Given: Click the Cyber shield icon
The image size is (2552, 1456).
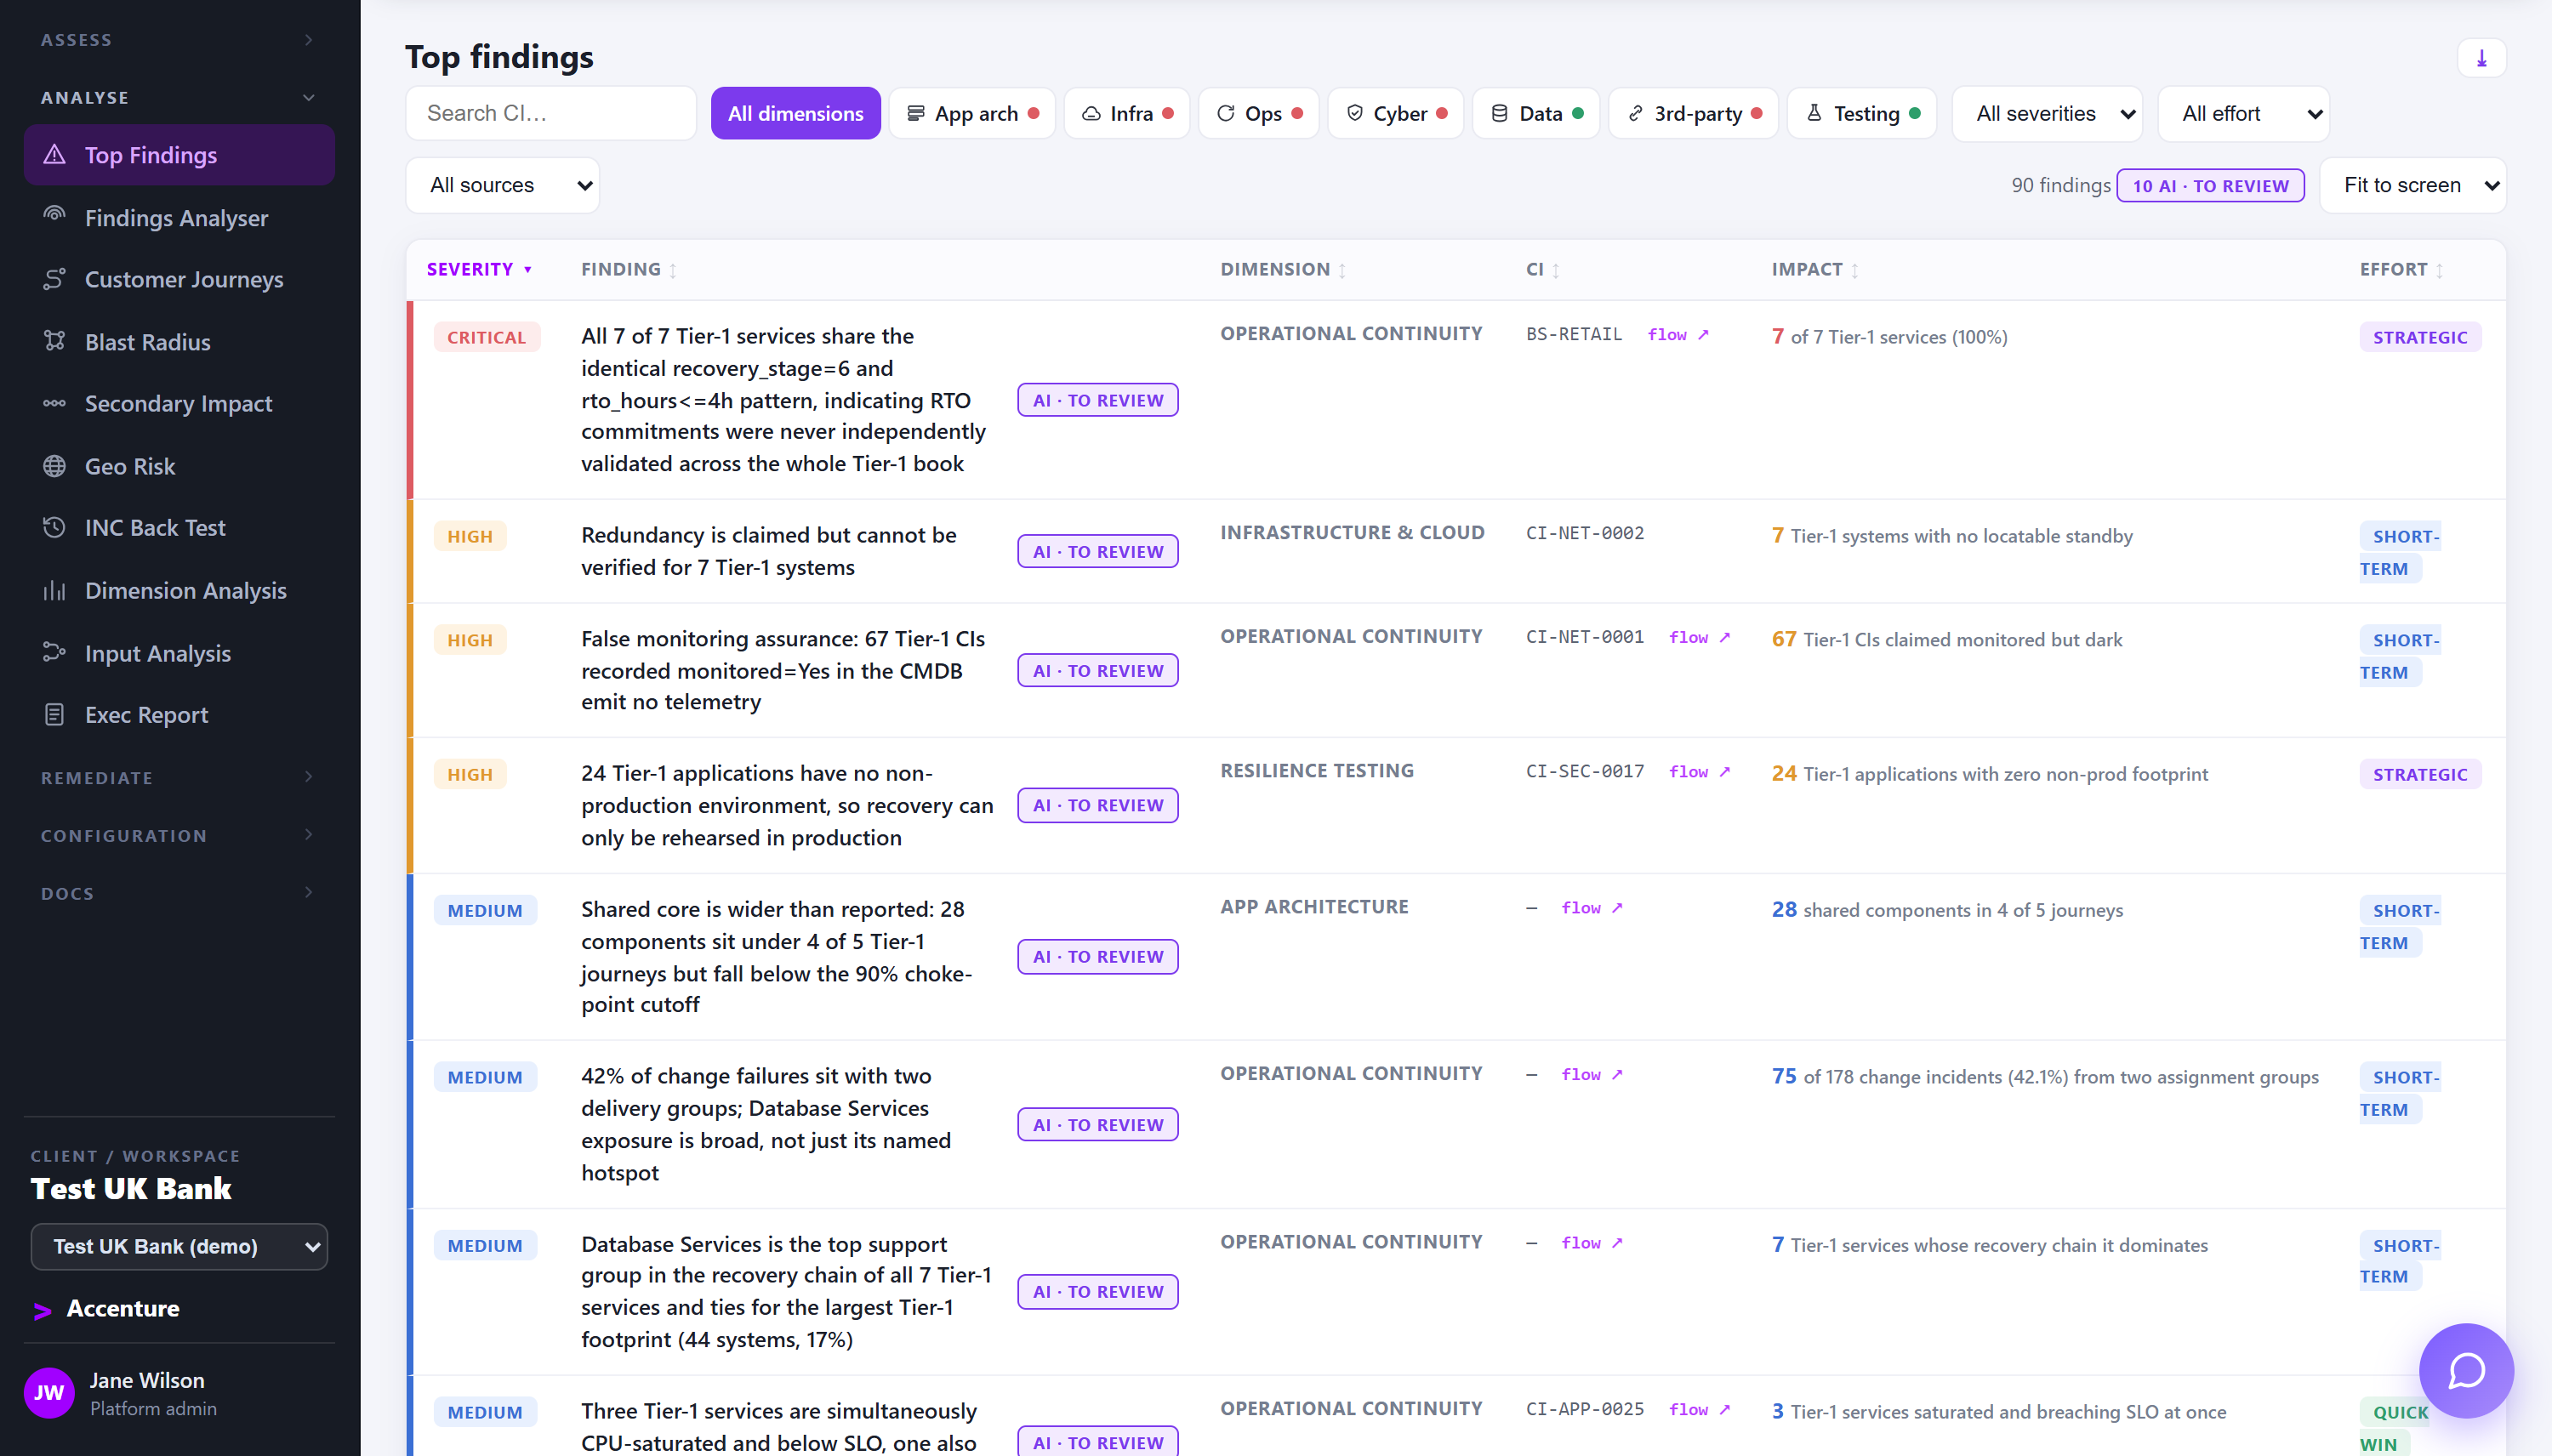Looking at the screenshot, I should click(x=1354, y=113).
